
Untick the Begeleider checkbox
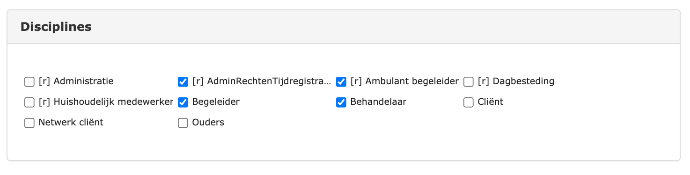click(183, 102)
